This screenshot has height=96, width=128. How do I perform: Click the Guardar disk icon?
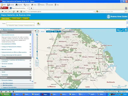(8, 5)
